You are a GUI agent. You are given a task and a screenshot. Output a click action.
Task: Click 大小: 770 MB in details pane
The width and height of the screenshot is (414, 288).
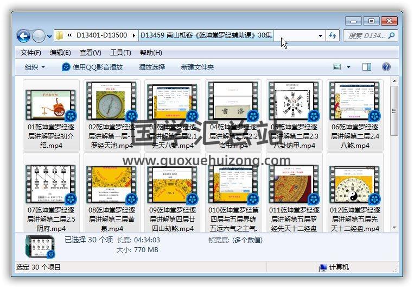137,250
